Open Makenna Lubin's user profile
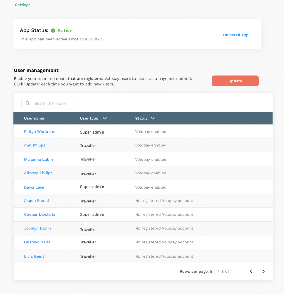The image size is (284, 294). [38, 160]
